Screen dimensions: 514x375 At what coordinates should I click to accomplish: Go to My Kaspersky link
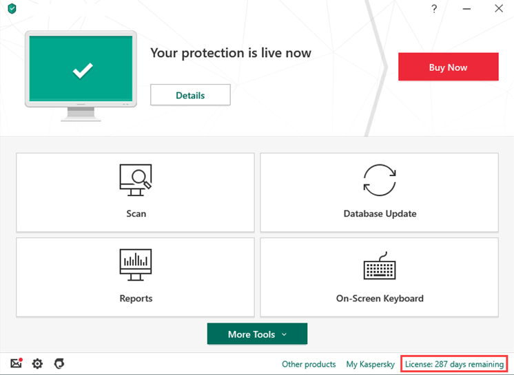[371, 364]
